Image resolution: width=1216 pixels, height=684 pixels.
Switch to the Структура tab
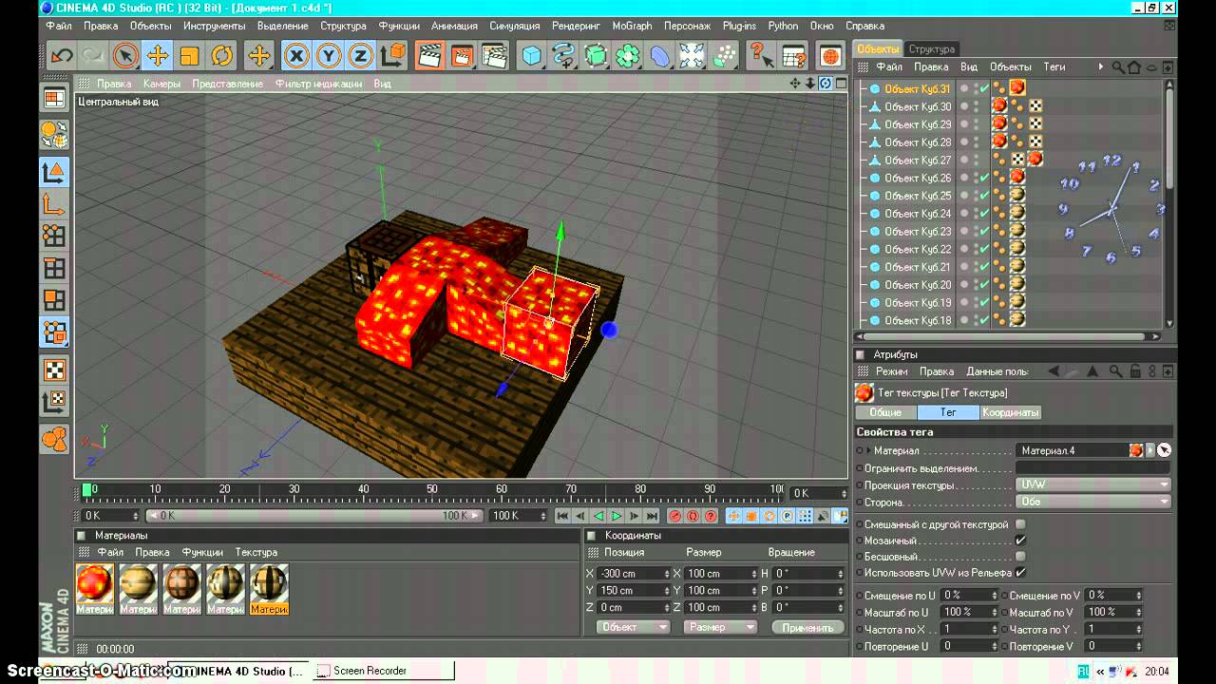pyautogui.click(x=932, y=48)
